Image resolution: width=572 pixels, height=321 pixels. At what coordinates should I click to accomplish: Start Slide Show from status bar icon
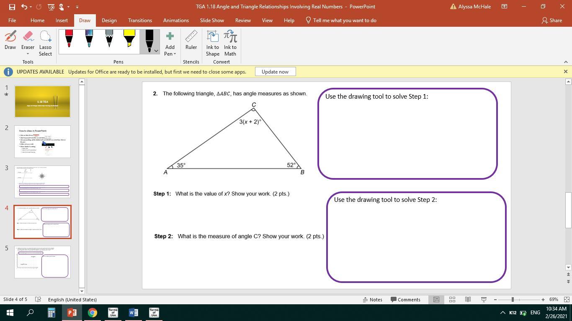click(x=484, y=300)
